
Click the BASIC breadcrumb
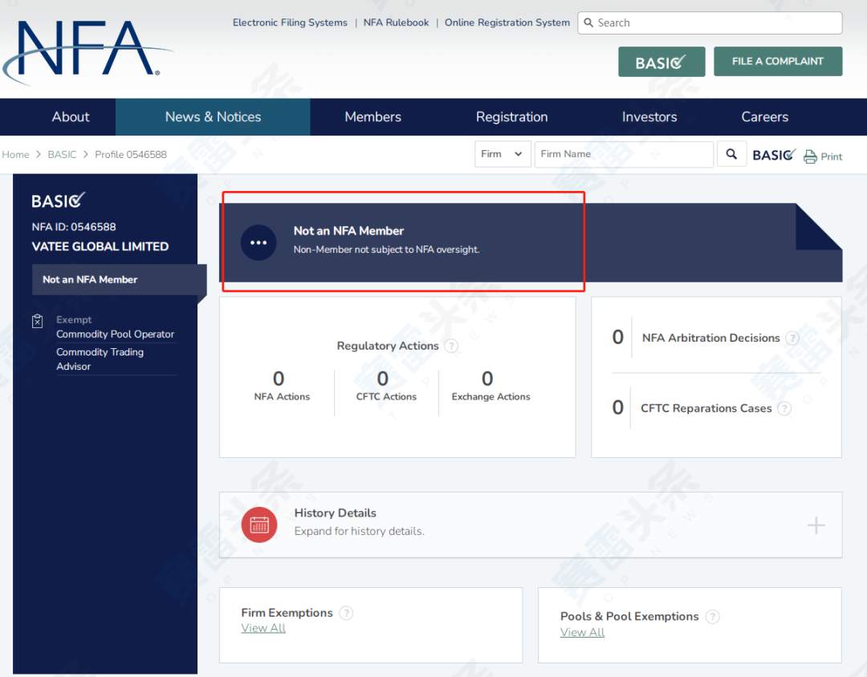(x=62, y=155)
